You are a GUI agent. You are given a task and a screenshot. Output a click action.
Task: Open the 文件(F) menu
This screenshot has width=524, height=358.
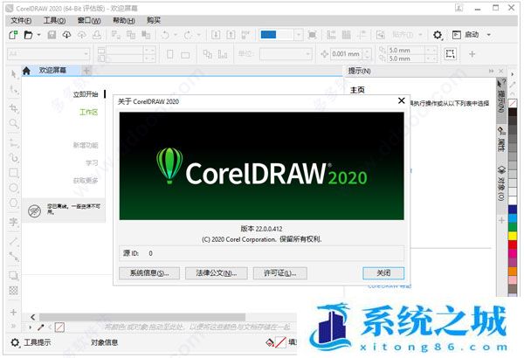click(x=21, y=21)
